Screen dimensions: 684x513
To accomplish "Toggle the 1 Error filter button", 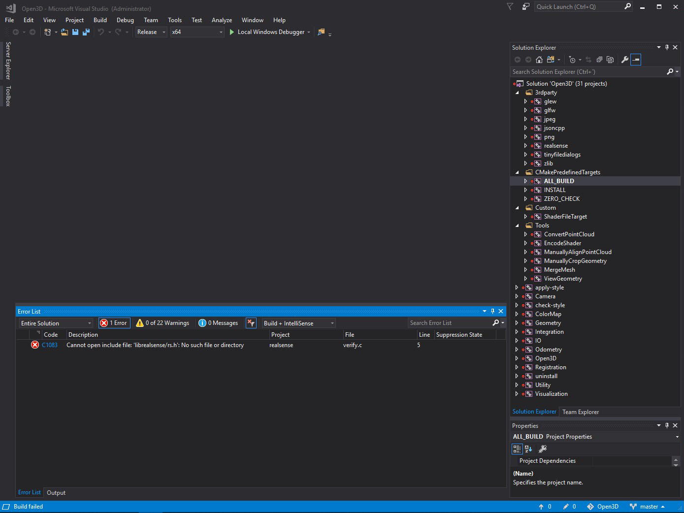I will click(x=114, y=323).
